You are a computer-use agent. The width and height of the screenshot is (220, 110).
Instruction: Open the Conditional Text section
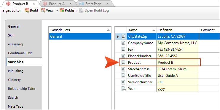[x=20, y=53]
